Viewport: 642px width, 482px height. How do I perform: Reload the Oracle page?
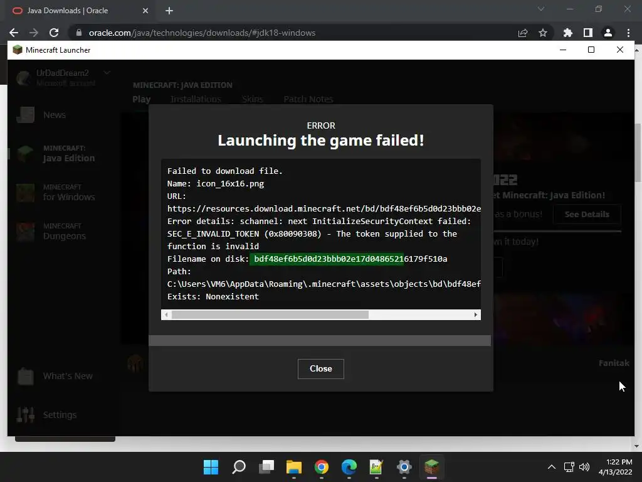point(54,33)
